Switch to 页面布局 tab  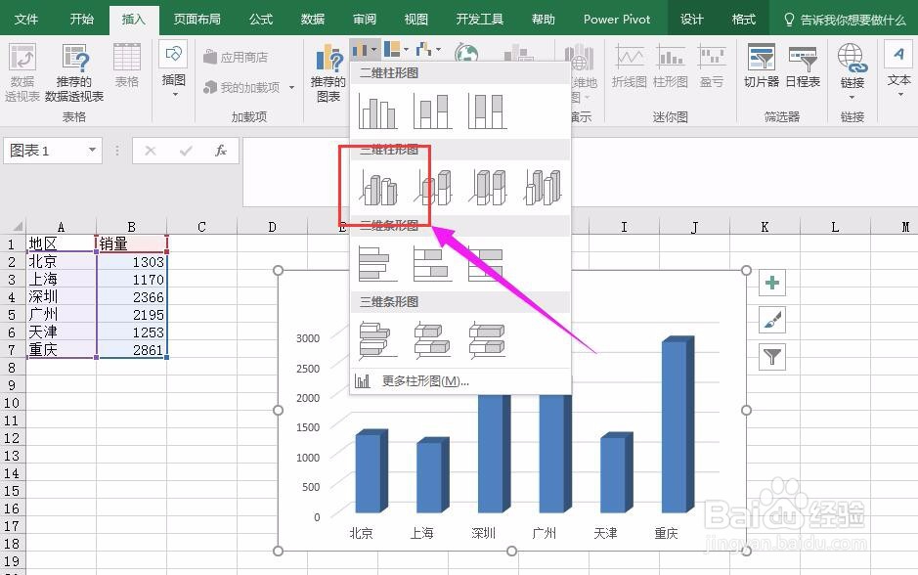(x=197, y=20)
